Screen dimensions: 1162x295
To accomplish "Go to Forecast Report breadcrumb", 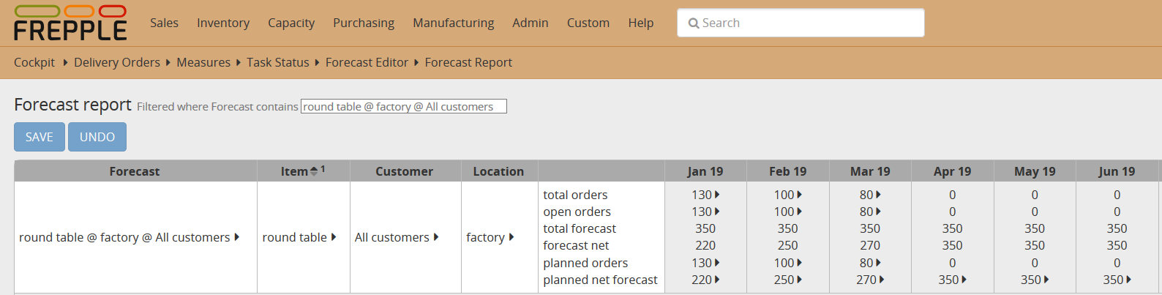I will pos(468,62).
